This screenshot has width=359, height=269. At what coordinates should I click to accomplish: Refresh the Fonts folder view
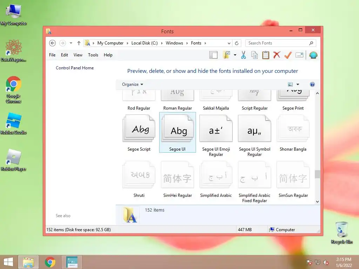pos(237,43)
